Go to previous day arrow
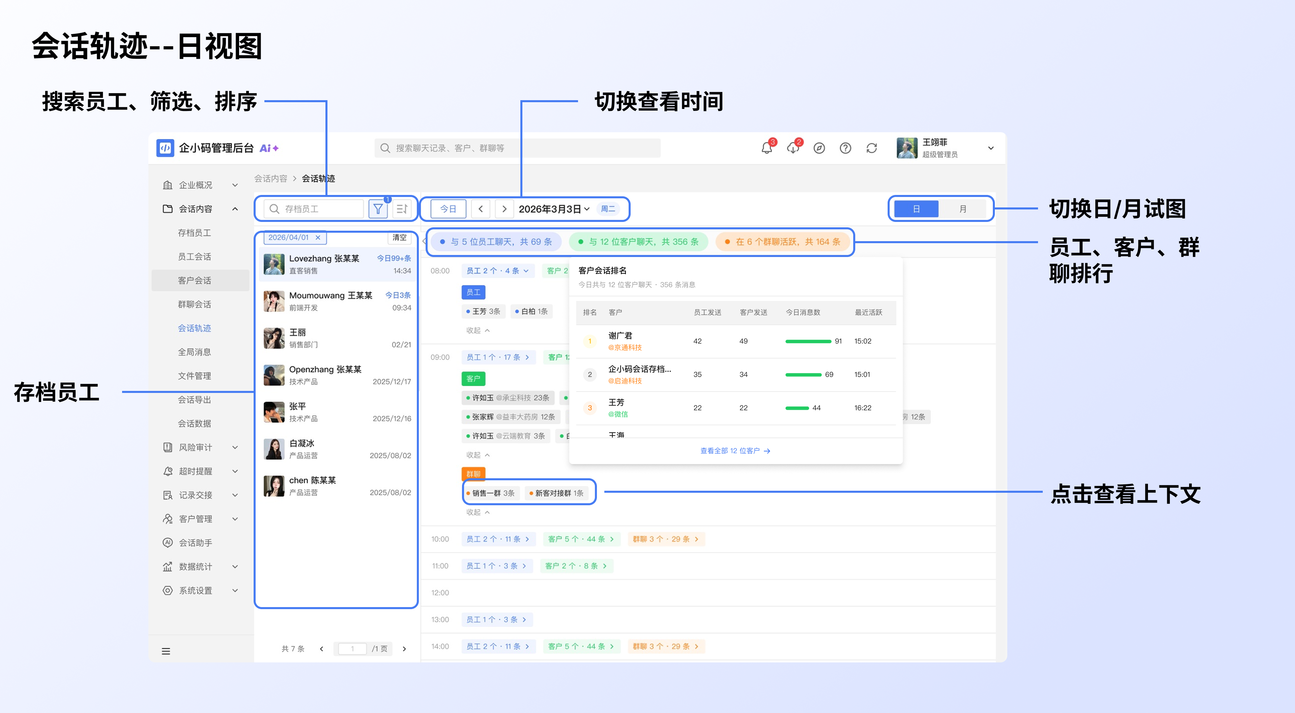 [x=481, y=209]
